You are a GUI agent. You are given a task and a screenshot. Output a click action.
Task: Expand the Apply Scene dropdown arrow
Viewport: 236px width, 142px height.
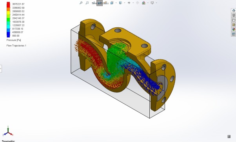pos(148,3)
